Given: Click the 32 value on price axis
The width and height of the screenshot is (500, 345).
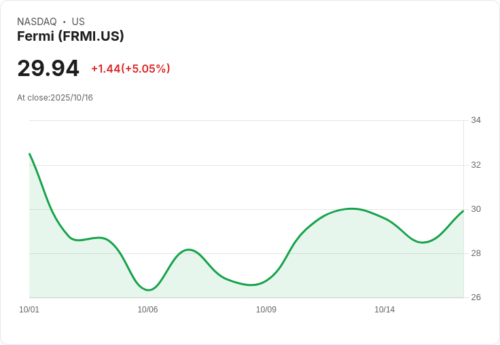Looking at the screenshot, I should pyautogui.click(x=476, y=165).
